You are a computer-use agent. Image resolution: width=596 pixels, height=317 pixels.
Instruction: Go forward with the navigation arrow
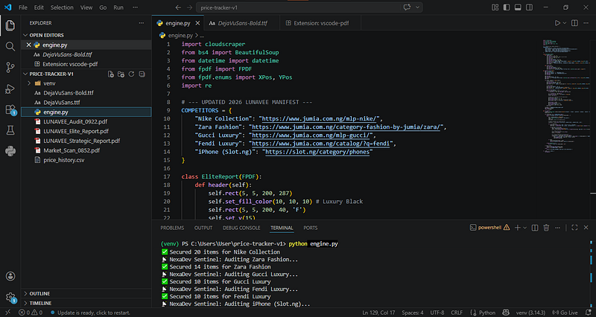189,7
